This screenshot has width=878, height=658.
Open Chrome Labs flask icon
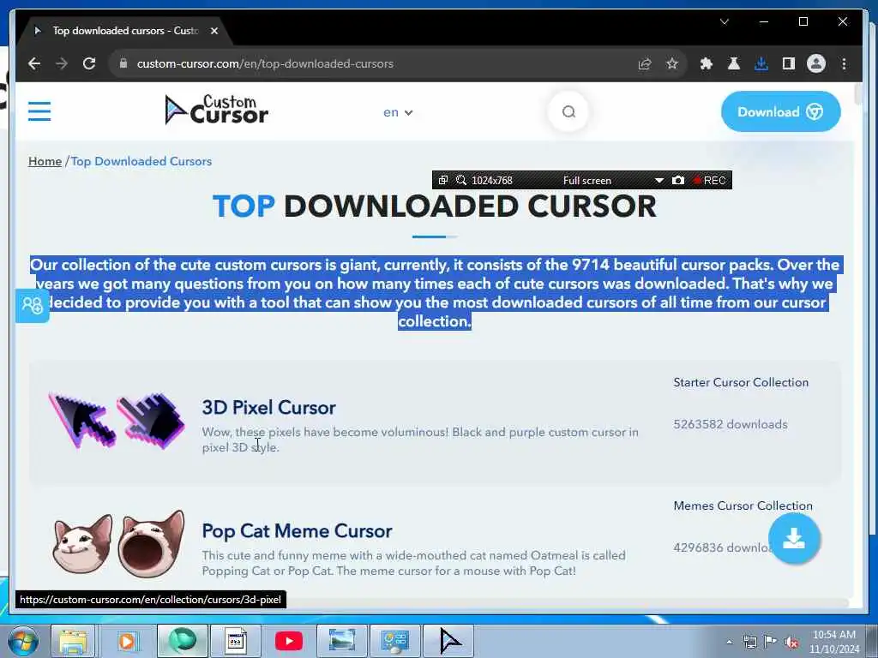click(x=734, y=63)
